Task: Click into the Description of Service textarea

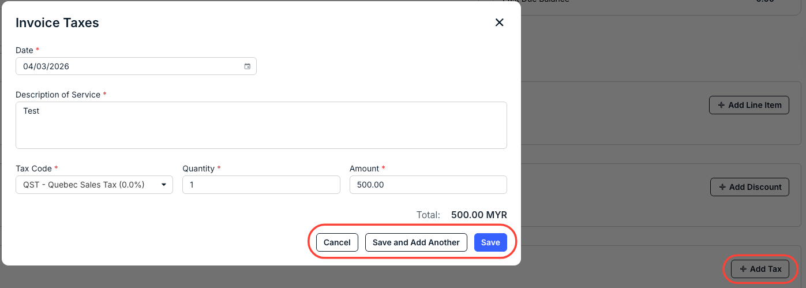Action: [x=261, y=125]
